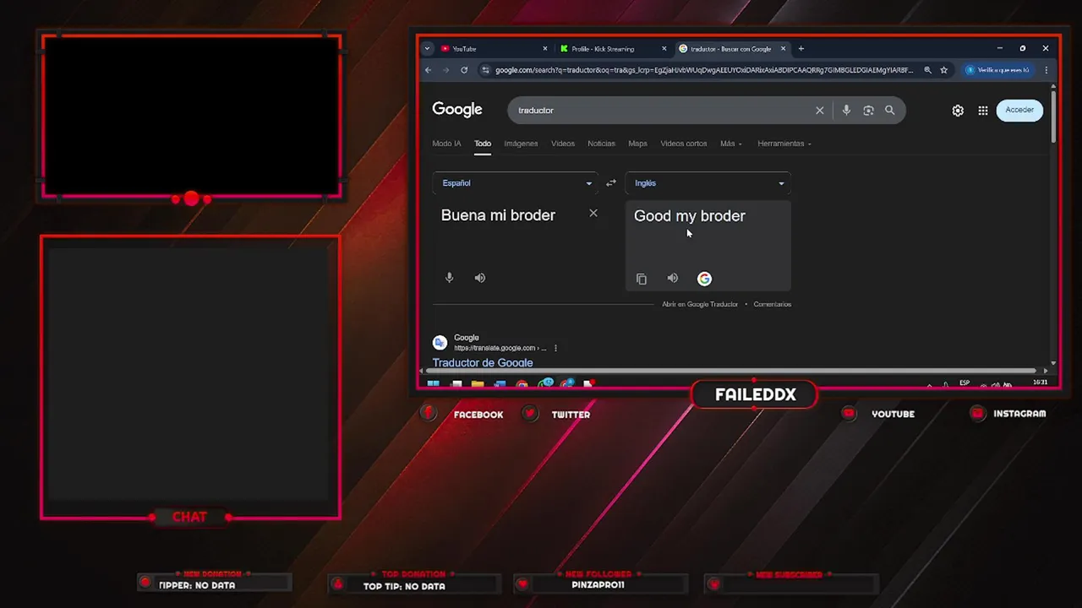Open the Imágenes results tab

pyautogui.click(x=521, y=144)
